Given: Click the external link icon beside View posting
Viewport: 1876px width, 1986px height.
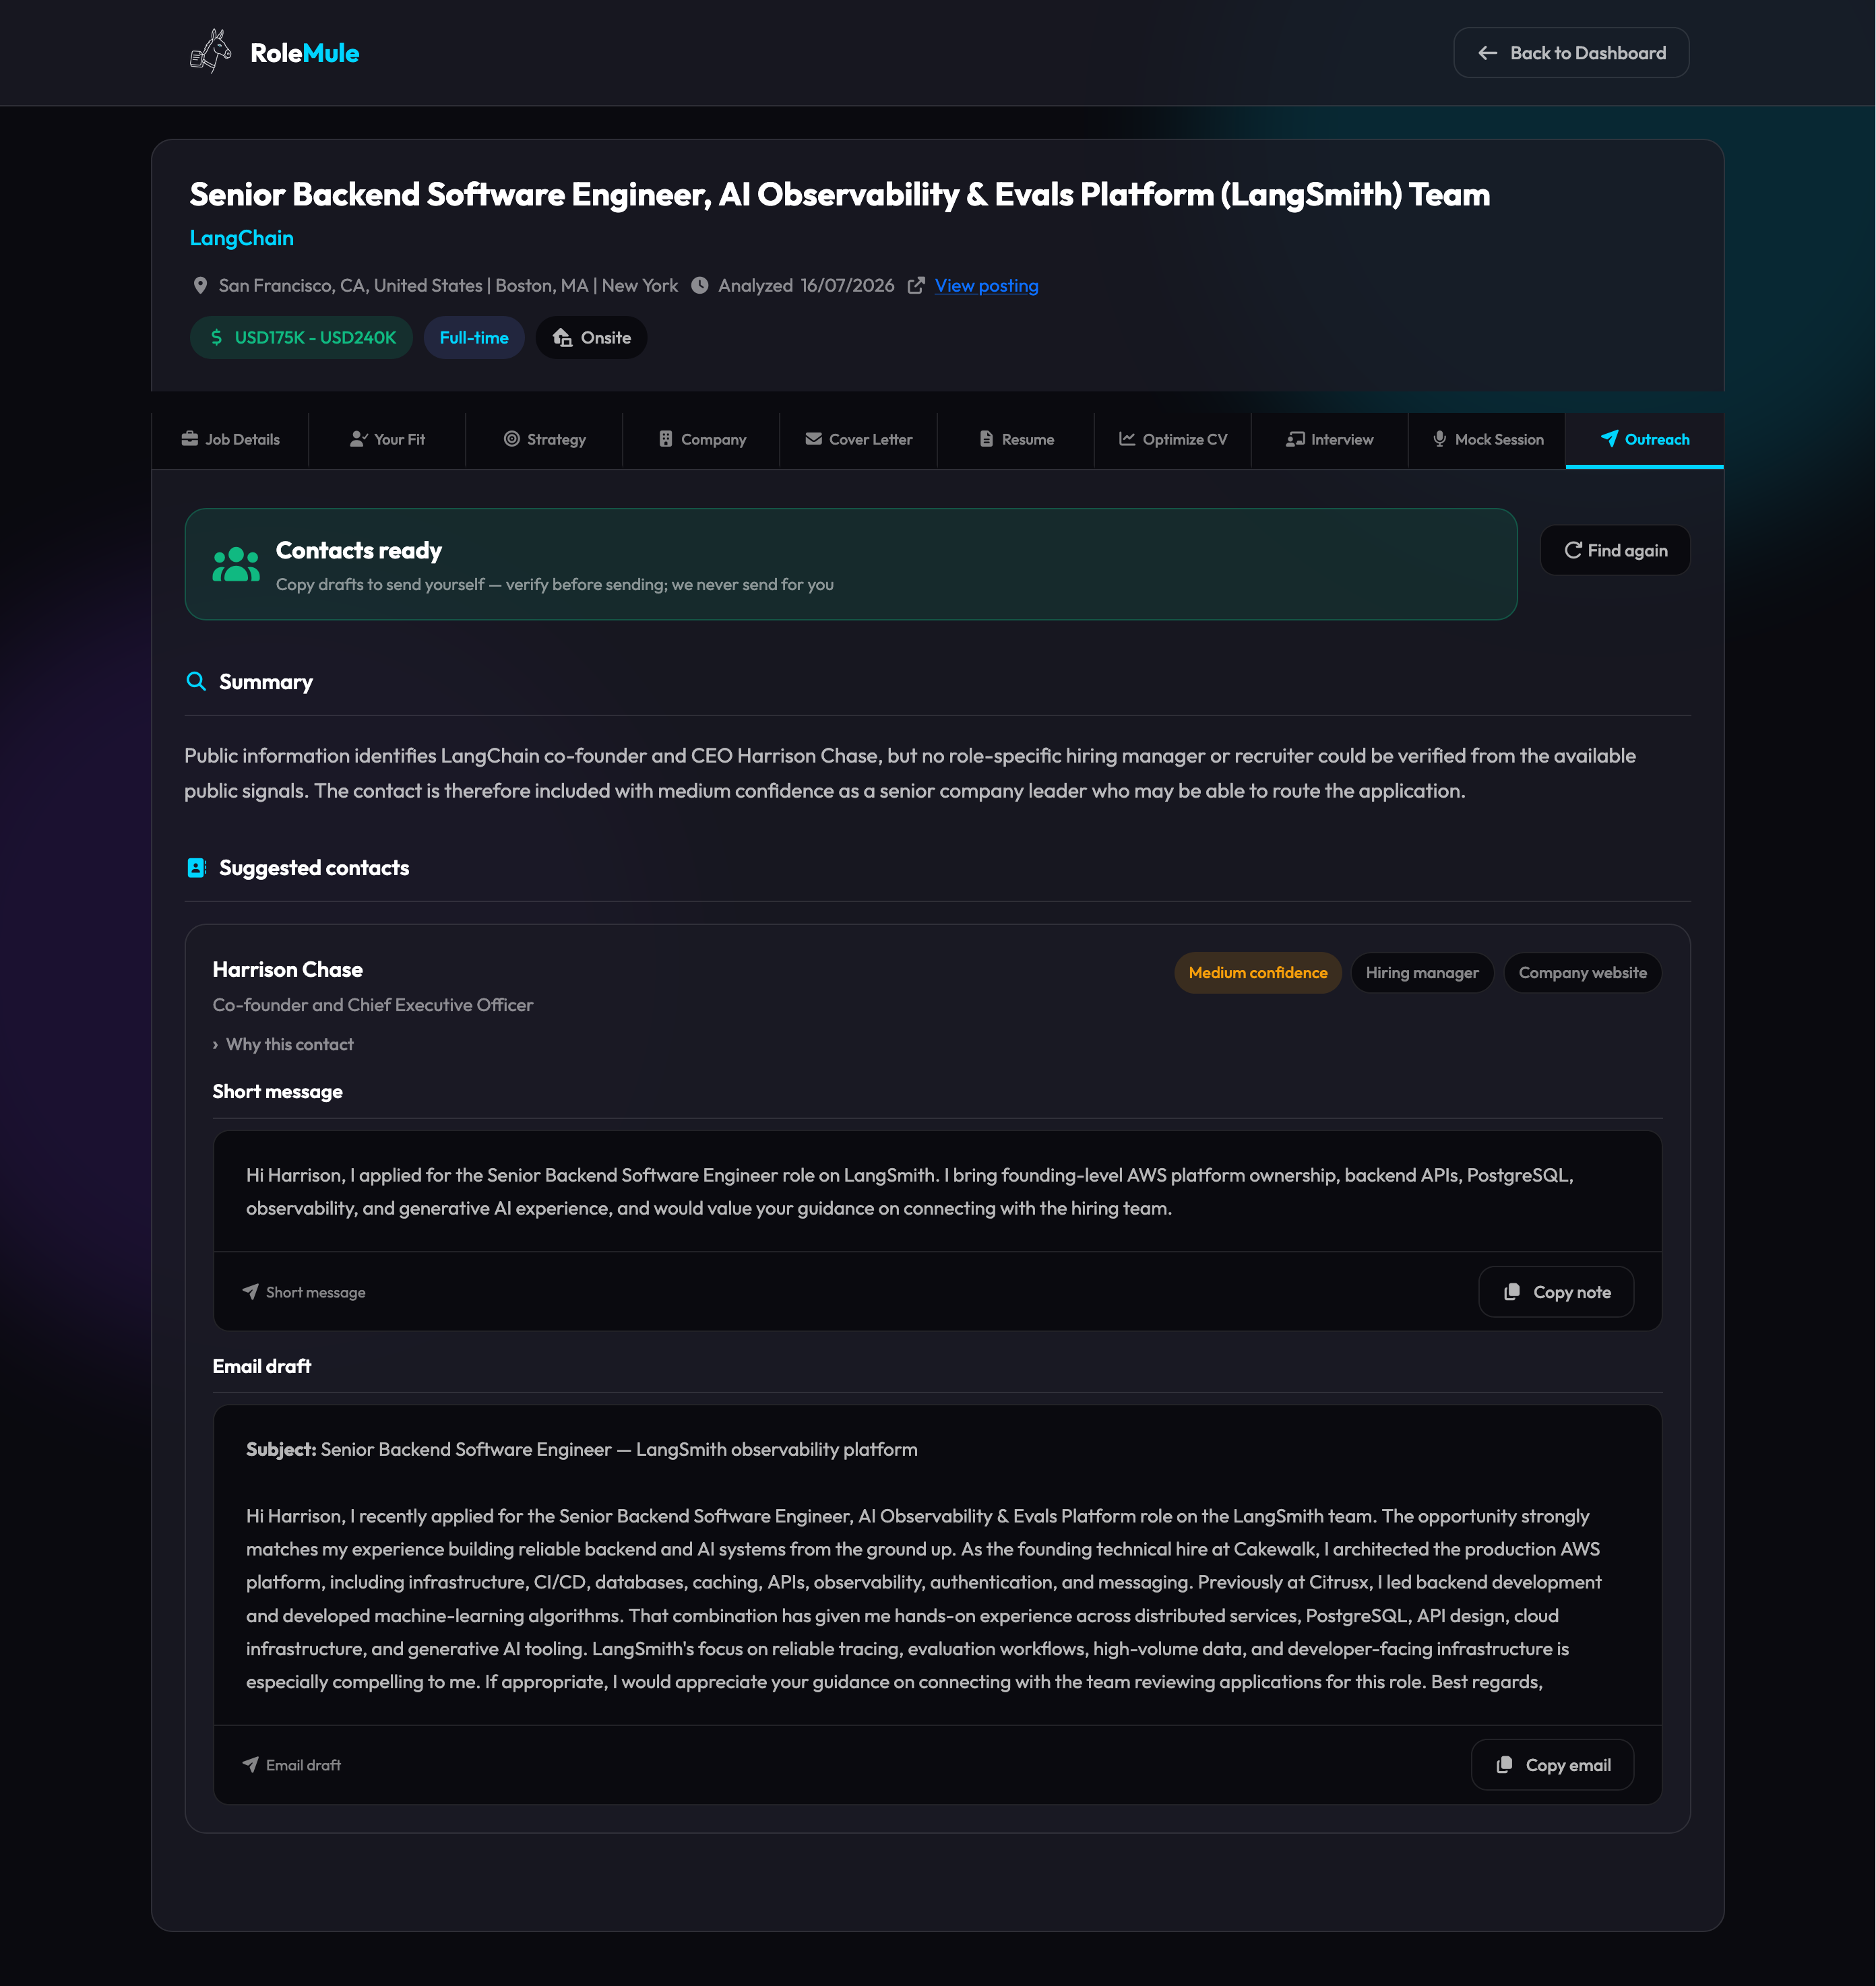Looking at the screenshot, I should coord(916,286).
